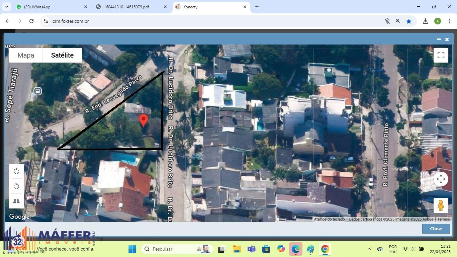Open the Chrome profile avatar

(x=438, y=21)
